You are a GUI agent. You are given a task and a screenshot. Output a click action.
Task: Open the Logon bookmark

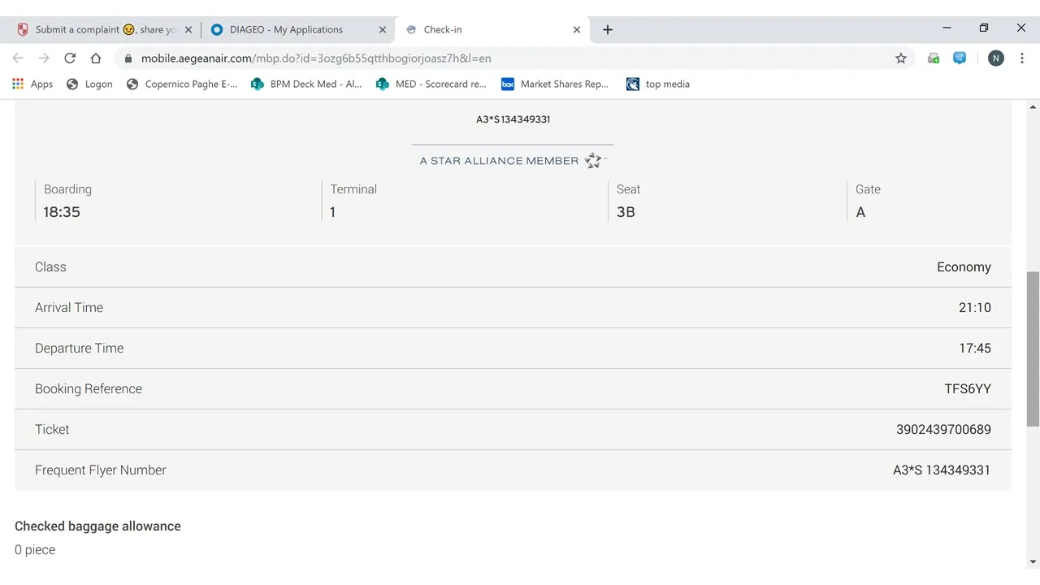tap(89, 84)
